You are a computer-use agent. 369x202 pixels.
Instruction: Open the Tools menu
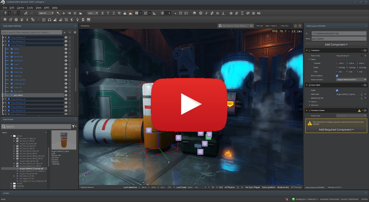30,8
